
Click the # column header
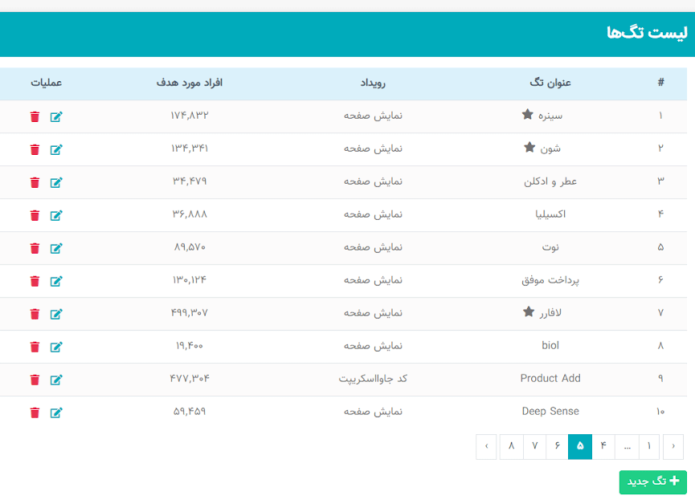[661, 83]
